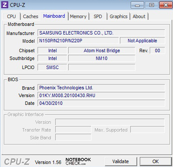
Task: Click the BIOS date field 04/30/2010
Action: (101, 103)
